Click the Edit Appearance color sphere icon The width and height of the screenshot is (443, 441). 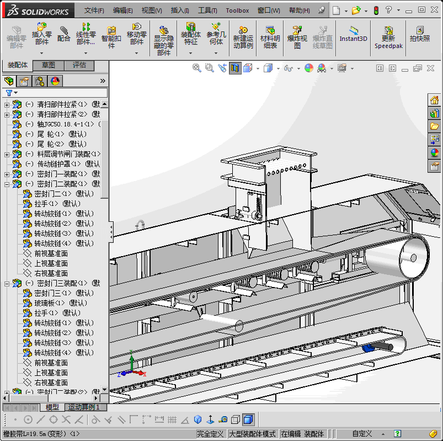[308, 68]
